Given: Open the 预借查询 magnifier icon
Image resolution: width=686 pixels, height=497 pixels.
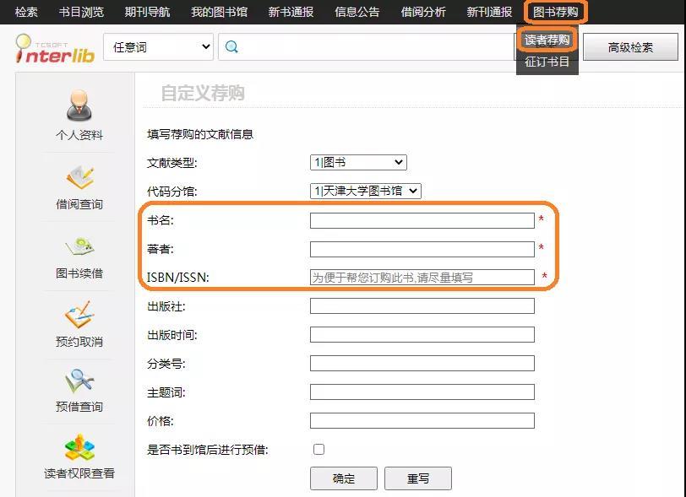Looking at the screenshot, I should [79, 381].
